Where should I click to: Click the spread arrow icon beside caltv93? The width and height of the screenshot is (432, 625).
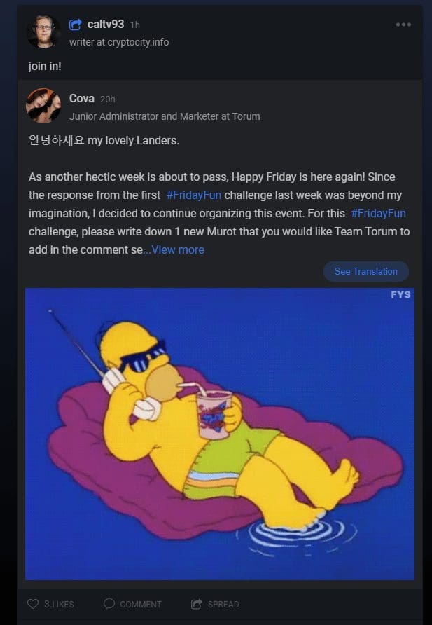pos(75,25)
